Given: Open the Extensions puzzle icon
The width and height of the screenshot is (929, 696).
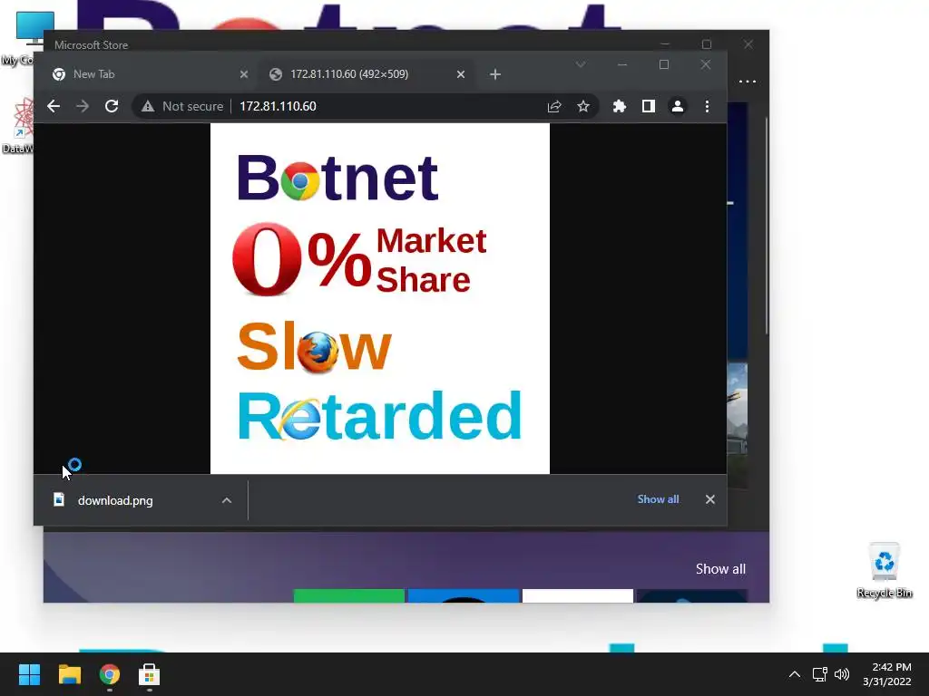Looking at the screenshot, I should pos(619,107).
